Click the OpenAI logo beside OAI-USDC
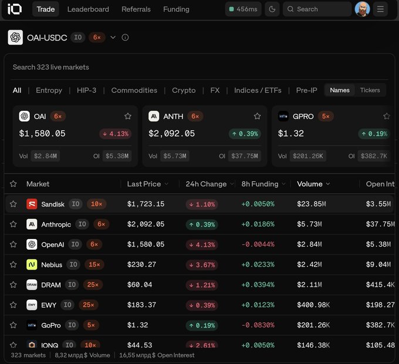 click(15, 38)
